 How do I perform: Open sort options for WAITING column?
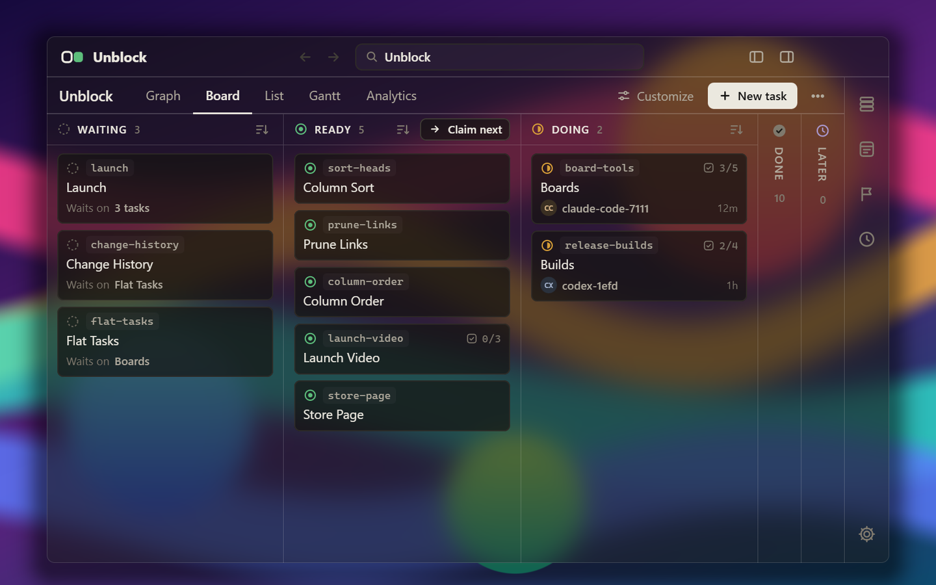262,130
